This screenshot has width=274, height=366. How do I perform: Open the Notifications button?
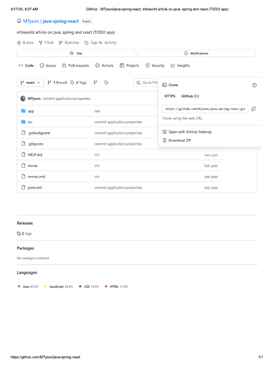(x=196, y=53)
